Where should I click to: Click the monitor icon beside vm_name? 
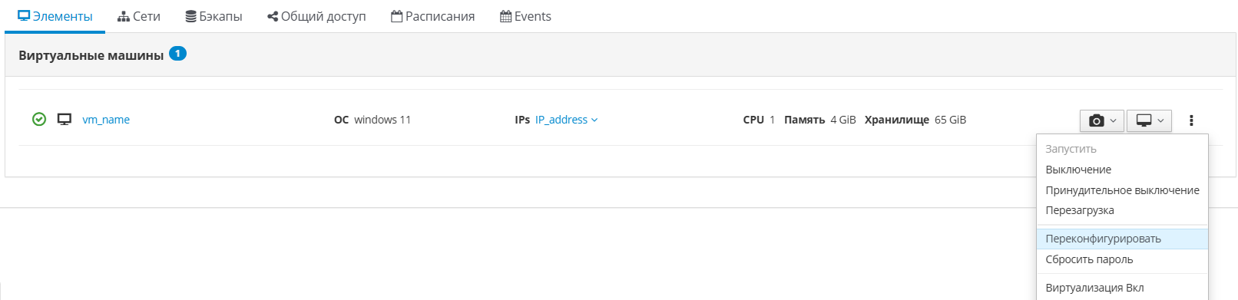(x=65, y=119)
